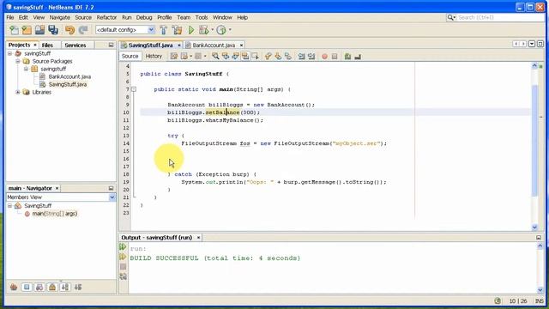This screenshot has width=549, height=309.
Task: Click the New File toolbar icon
Action: pyautogui.click(x=14, y=30)
